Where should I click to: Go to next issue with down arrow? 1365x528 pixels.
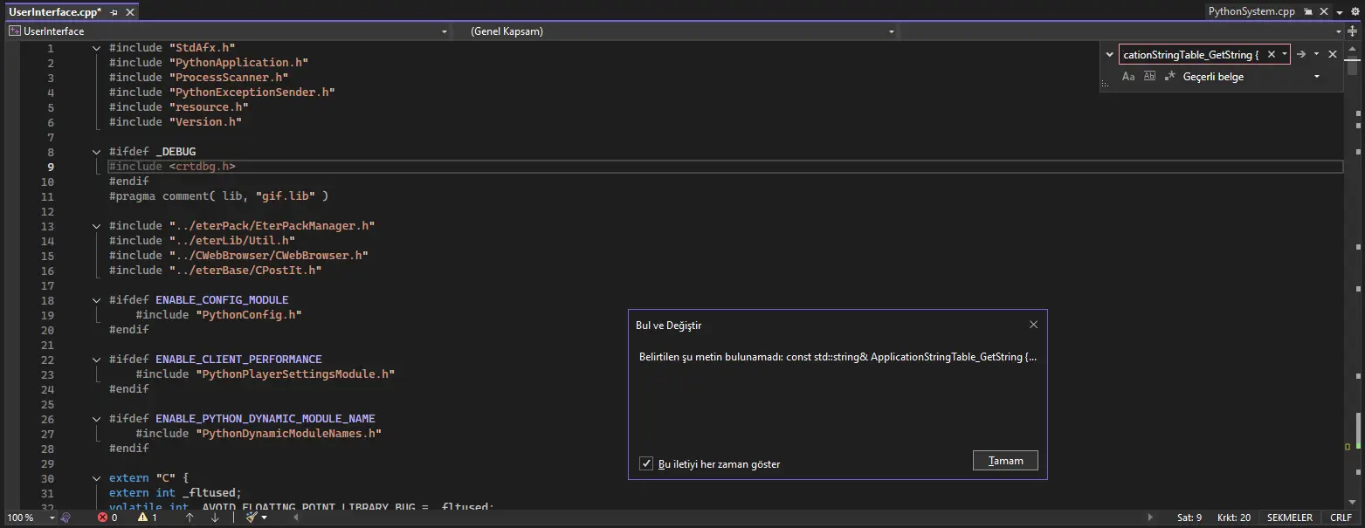tap(215, 518)
